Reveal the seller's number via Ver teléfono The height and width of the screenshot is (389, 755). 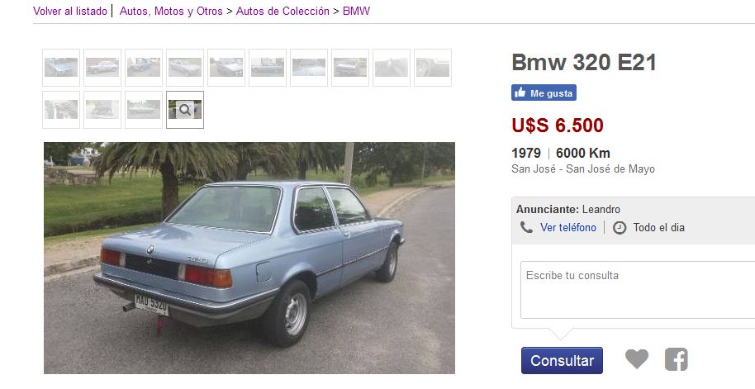point(568,227)
